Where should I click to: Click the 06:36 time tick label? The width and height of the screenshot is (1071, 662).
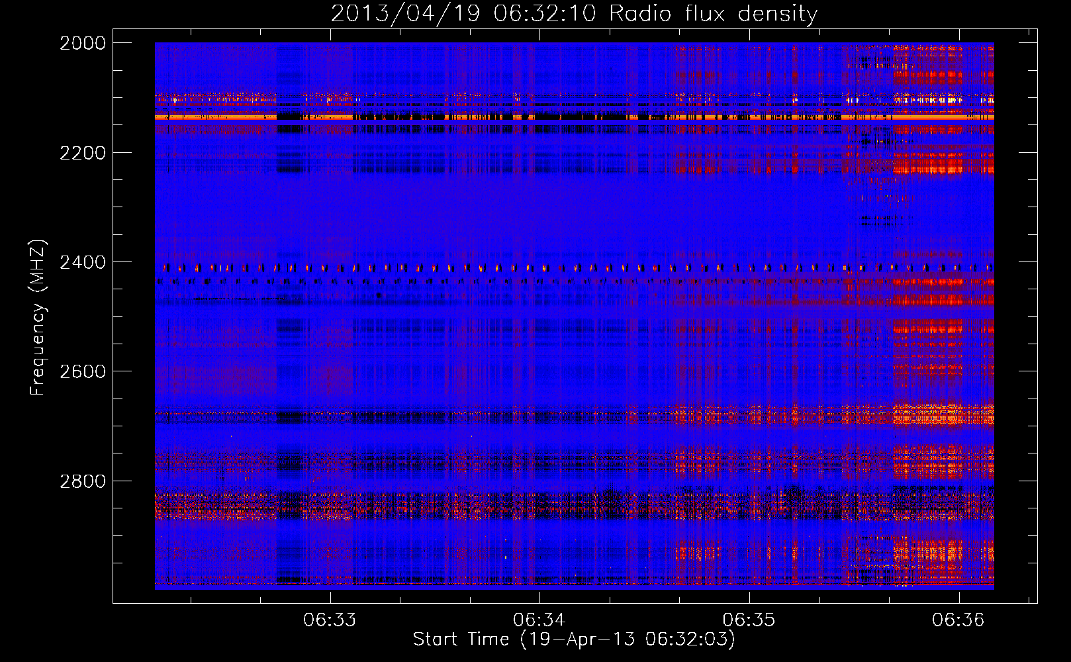[x=958, y=620]
